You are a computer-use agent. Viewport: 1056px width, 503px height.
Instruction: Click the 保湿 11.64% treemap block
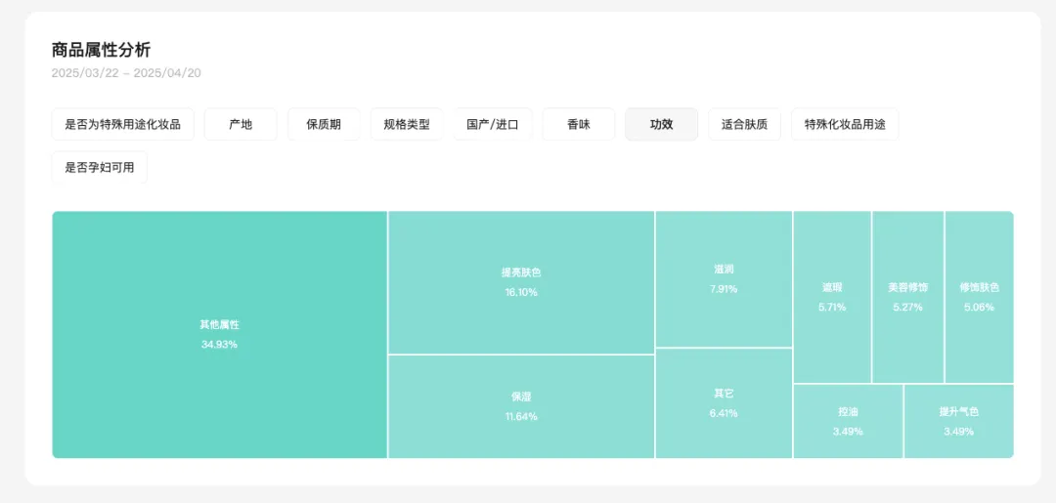coord(521,407)
